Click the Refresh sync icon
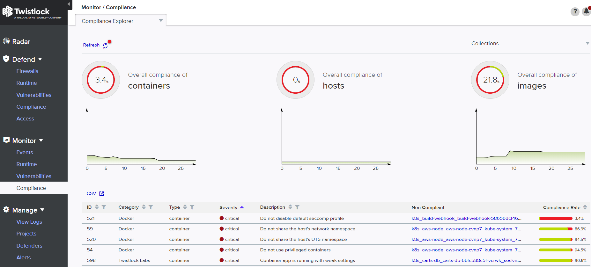 coord(105,46)
